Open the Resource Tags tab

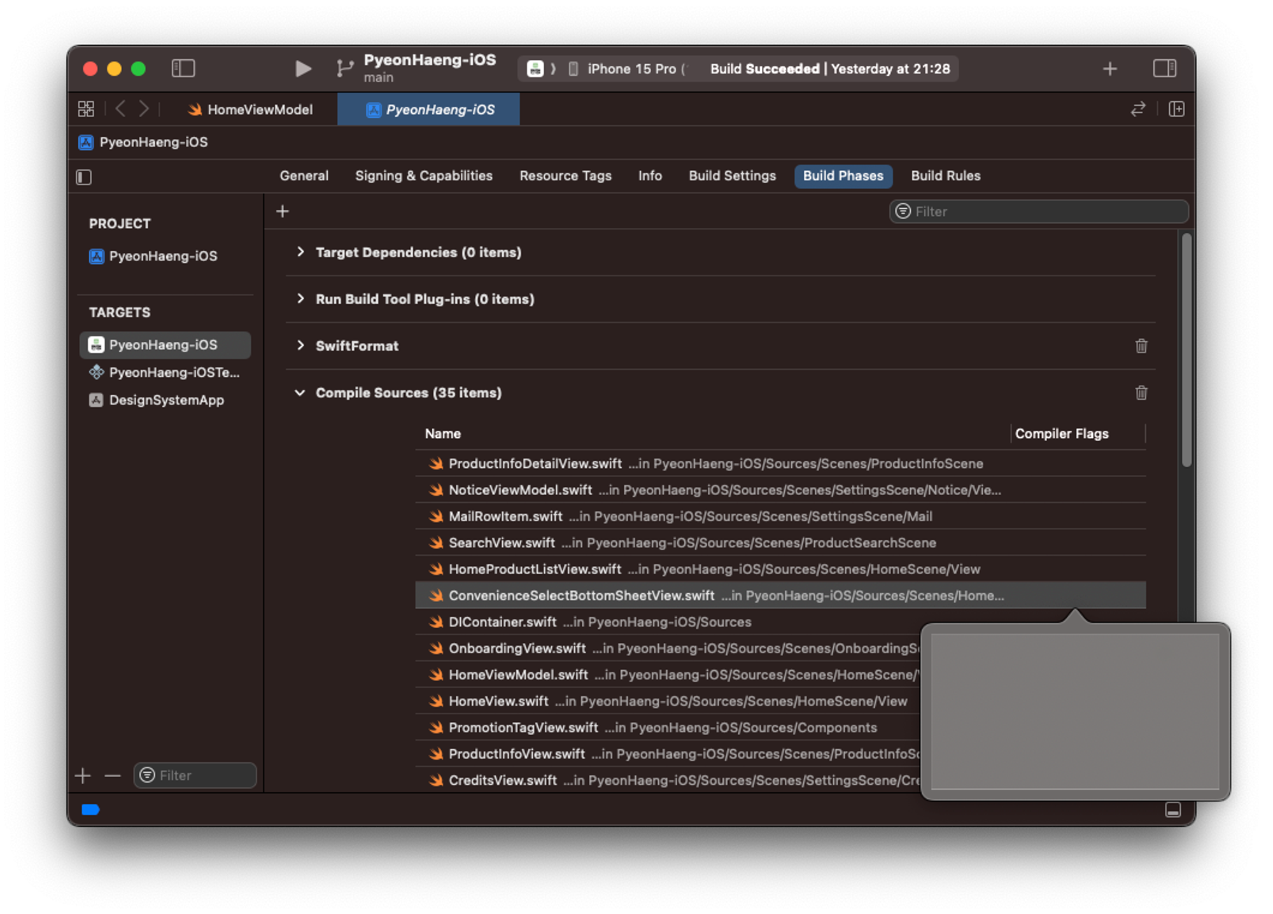coord(565,176)
